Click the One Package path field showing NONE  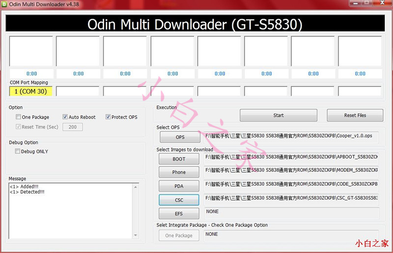pos(291,236)
